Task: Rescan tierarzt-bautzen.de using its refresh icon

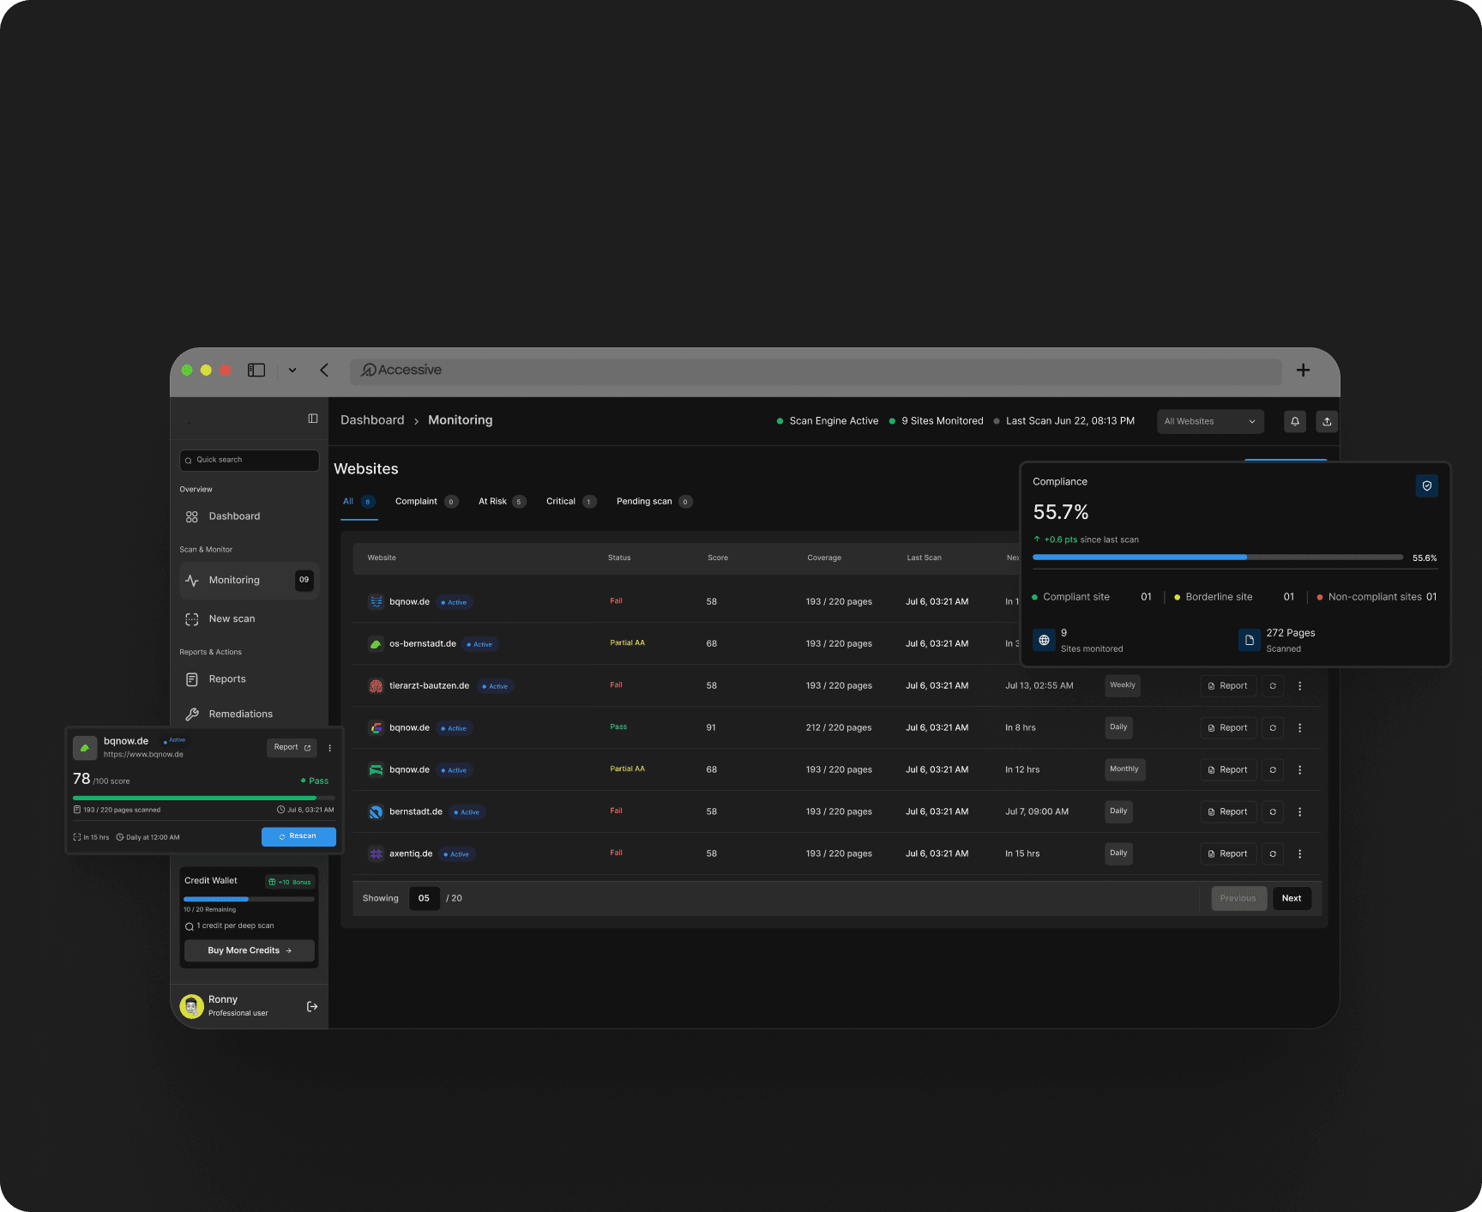Action: (1273, 686)
